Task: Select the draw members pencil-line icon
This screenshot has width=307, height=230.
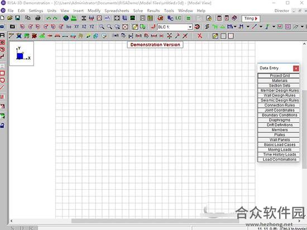Action: [x=11, y=36]
